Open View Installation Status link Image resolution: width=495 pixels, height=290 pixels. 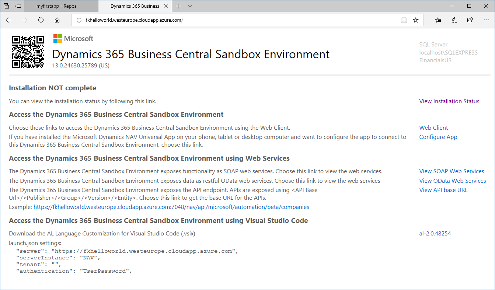point(449,101)
